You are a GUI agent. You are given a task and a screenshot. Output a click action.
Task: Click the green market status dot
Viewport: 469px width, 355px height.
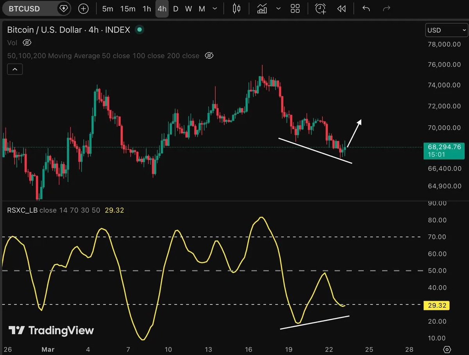[139, 29]
